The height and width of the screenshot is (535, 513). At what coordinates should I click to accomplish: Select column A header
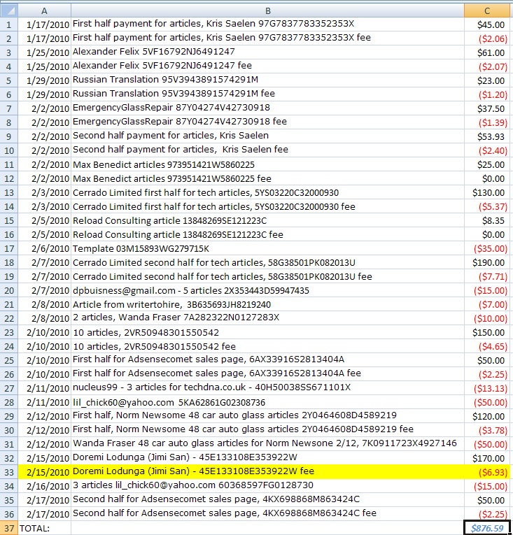45,10
